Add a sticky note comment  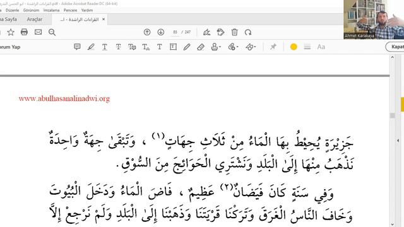pyautogui.click(x=77, y=47)
